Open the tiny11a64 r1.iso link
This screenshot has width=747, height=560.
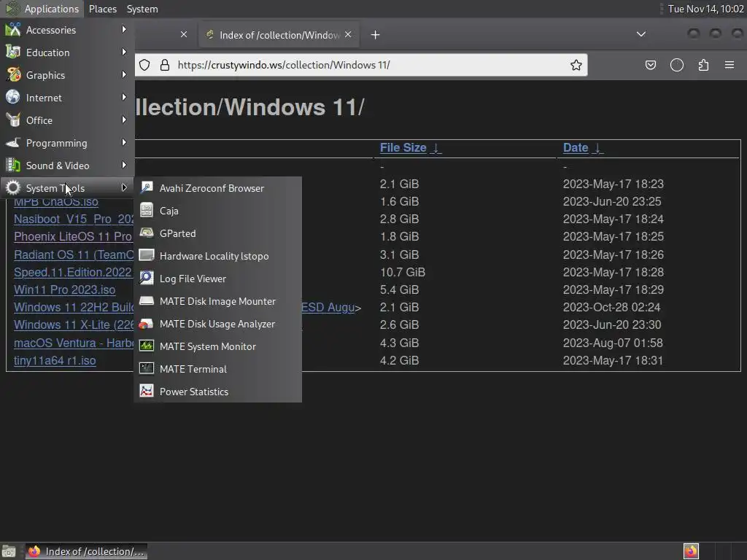(x=55, y=360)
